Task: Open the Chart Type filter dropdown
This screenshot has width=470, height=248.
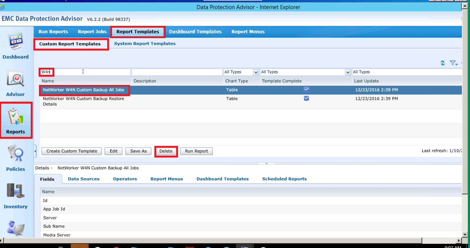Action: click(256, 72)
